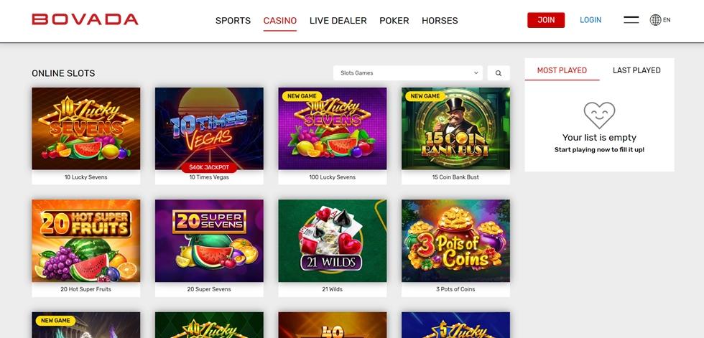
Task: Open 3 Pots of Coins slot
Action: (x=455, y=240)
